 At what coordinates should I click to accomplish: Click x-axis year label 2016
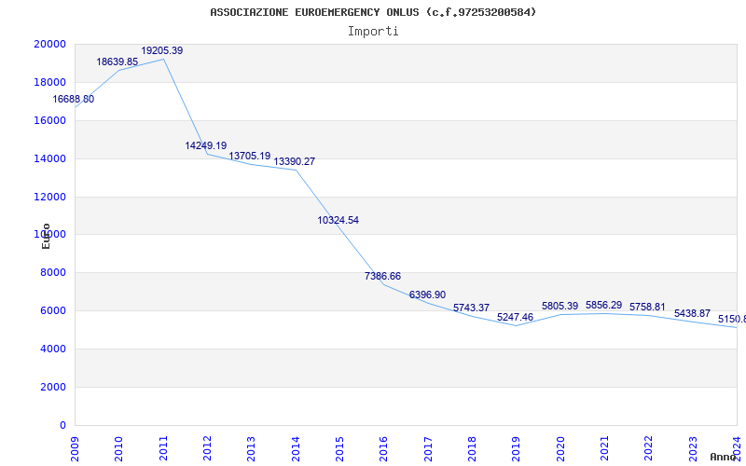(384, 447)
